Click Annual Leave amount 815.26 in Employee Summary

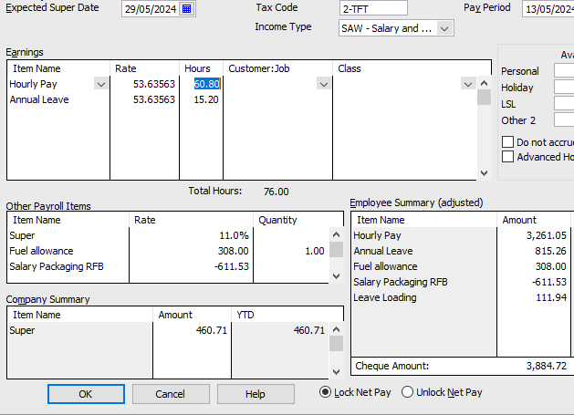550,251
